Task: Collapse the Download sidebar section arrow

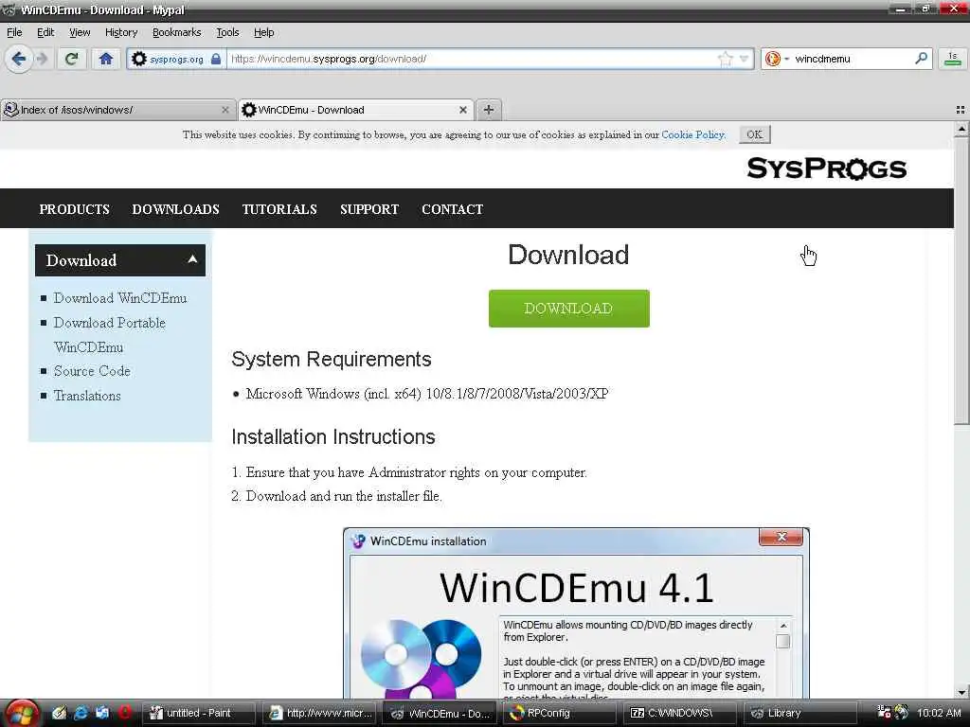Action: coord(192,259)
